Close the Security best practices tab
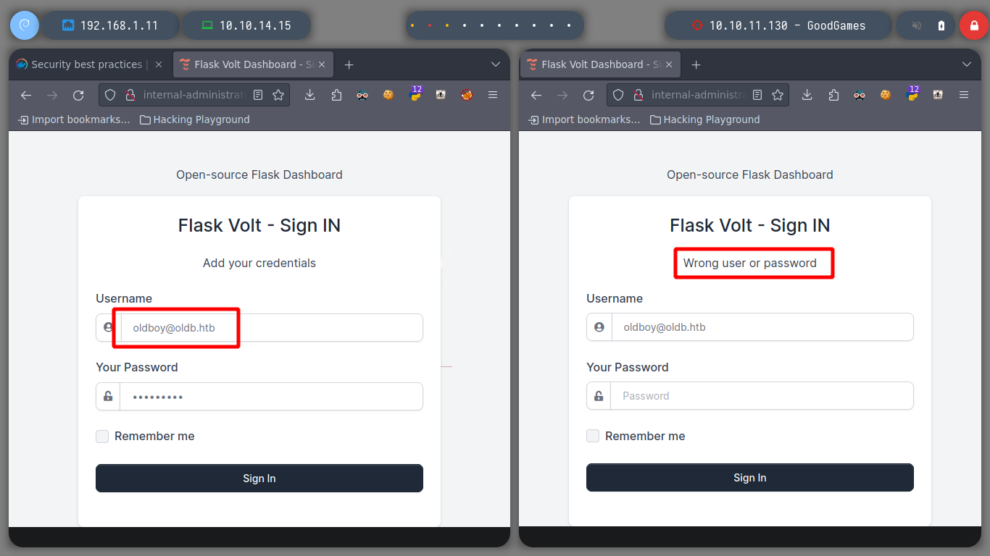 click(159, 64)
